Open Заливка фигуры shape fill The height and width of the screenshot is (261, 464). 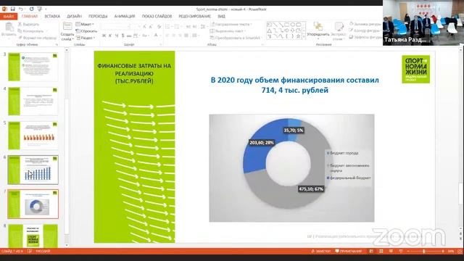click(x=365, y=24)
